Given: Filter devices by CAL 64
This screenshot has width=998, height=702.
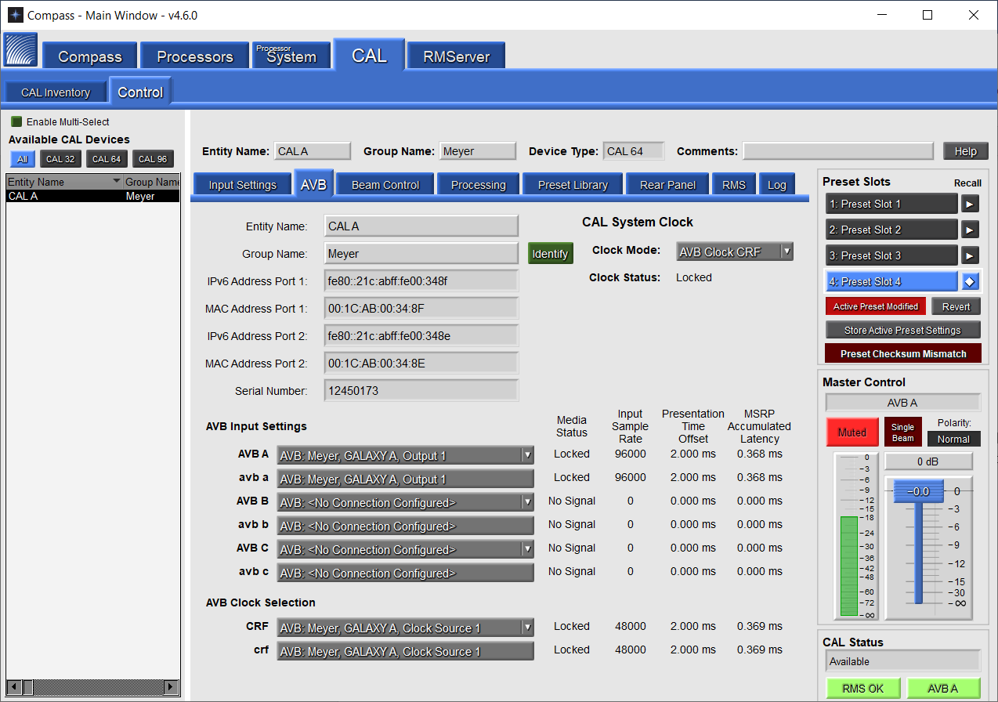Looking at the screenshot, I should [107, 159].
